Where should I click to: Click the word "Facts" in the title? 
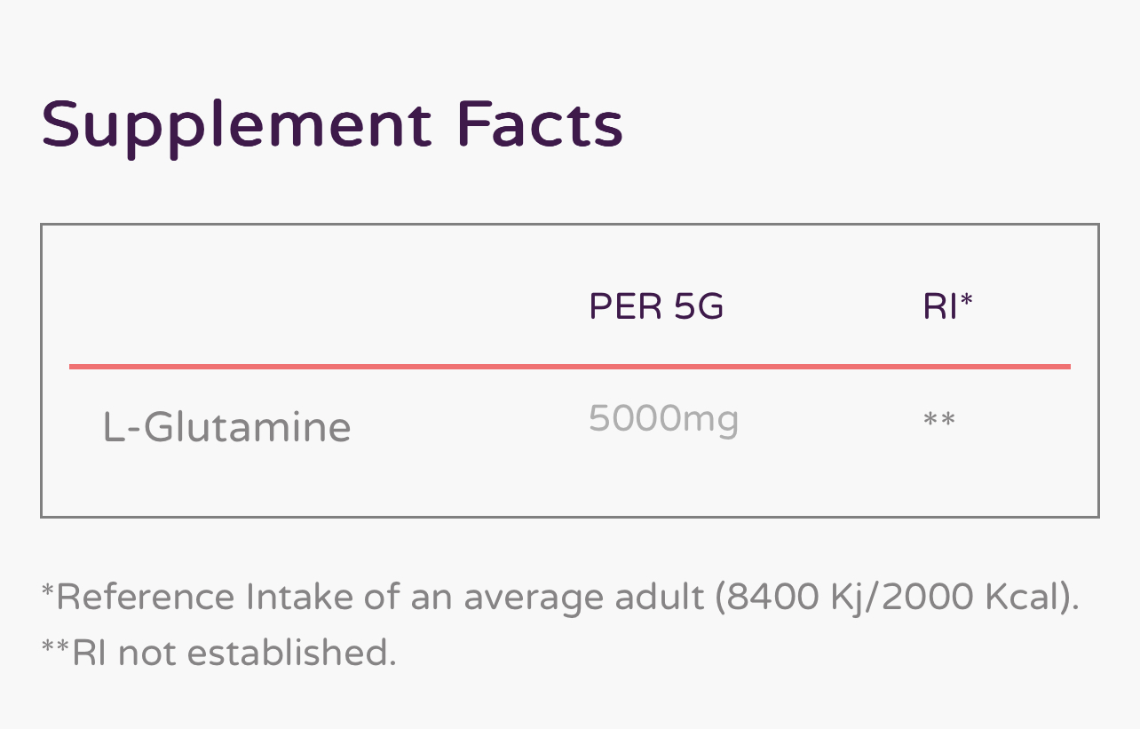pos(539,125)
